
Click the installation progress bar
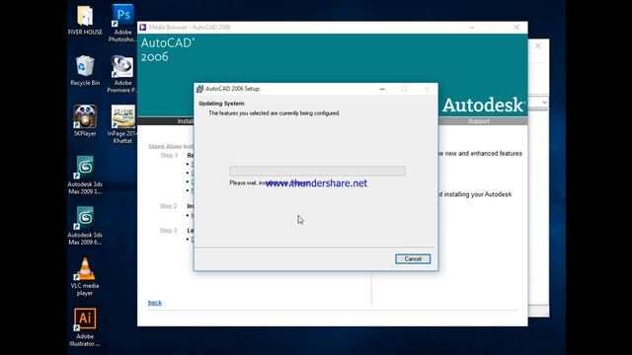(317, 171)
